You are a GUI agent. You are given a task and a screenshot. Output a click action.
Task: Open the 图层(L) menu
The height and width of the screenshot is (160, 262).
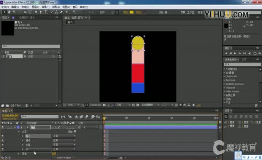35,7
